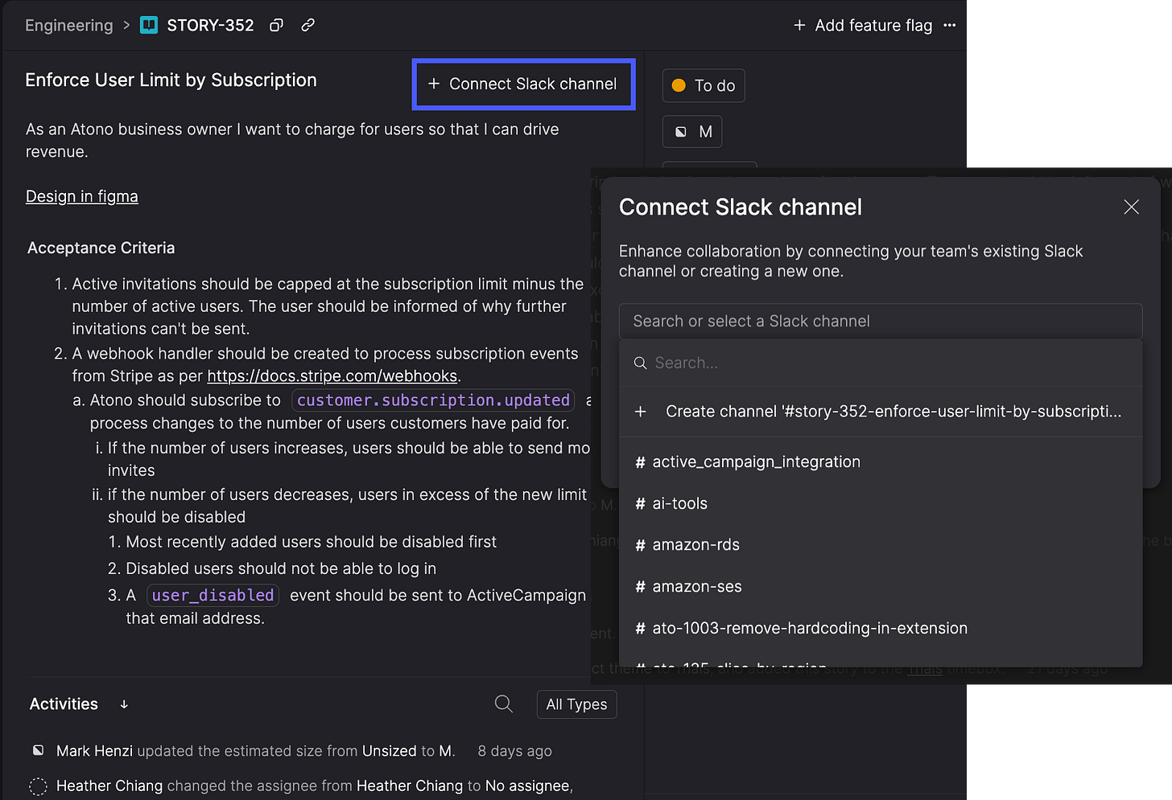The width and height of the screenshot is (1172, 800).
Task: Click Add feature flag
Action: 863,25
